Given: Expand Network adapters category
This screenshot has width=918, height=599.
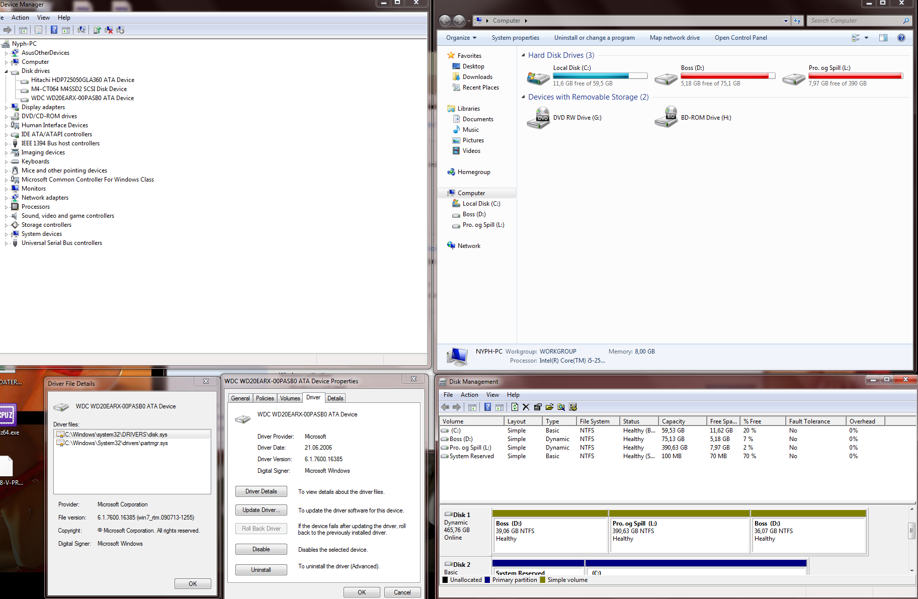Looking at the screenshot, I should tap(7, 198).
